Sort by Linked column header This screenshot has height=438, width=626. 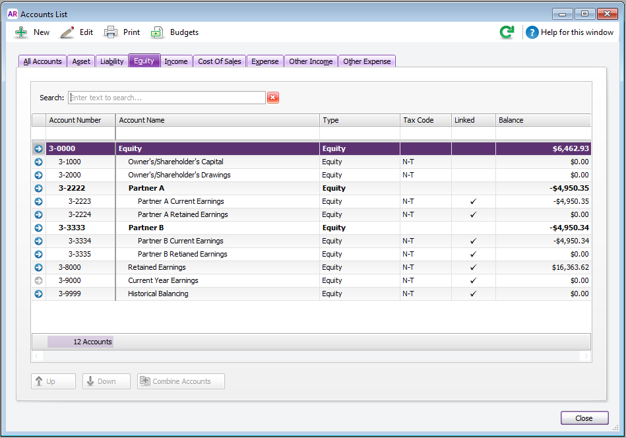tap(474, 120)
